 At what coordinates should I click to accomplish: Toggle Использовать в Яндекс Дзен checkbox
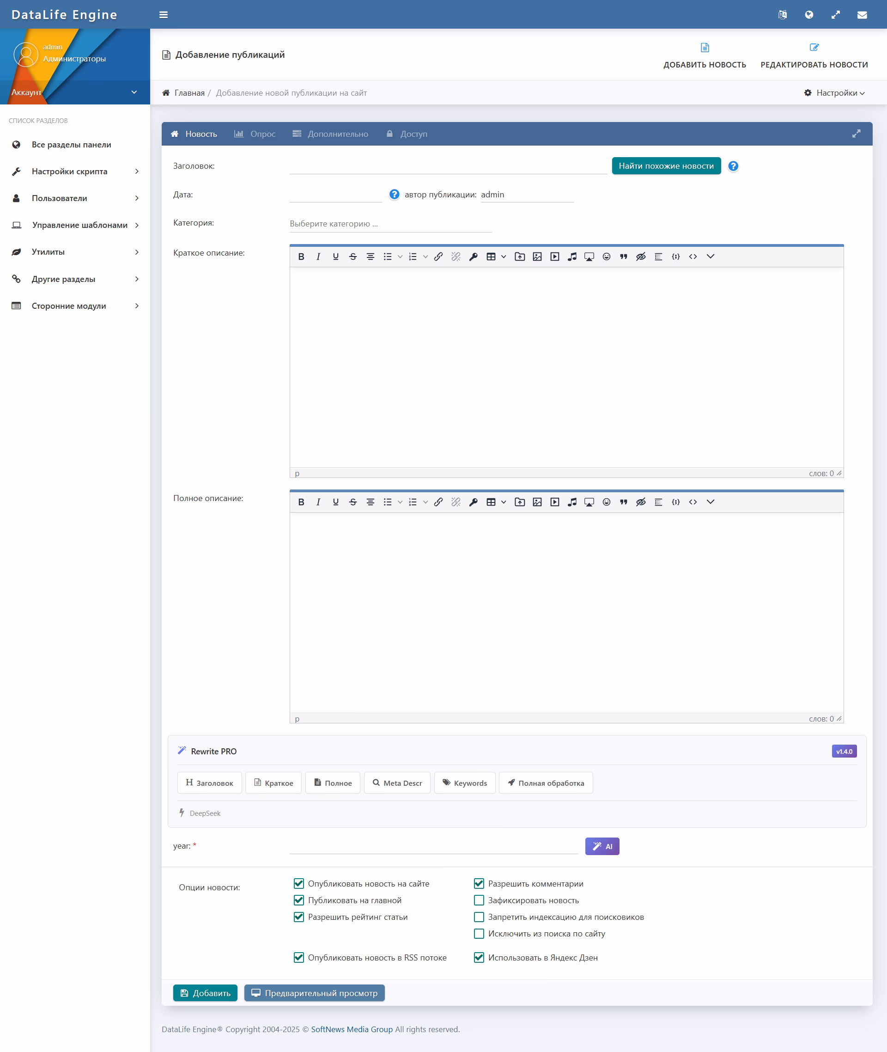coord(479,957)
